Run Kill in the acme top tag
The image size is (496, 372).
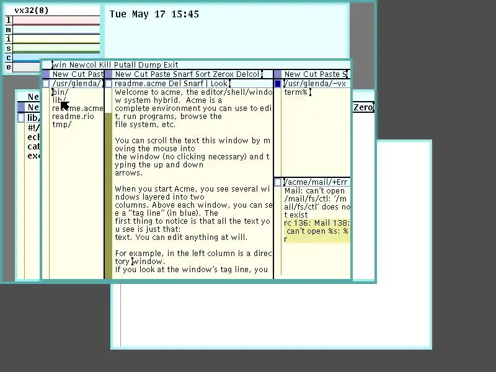[105, 65]
